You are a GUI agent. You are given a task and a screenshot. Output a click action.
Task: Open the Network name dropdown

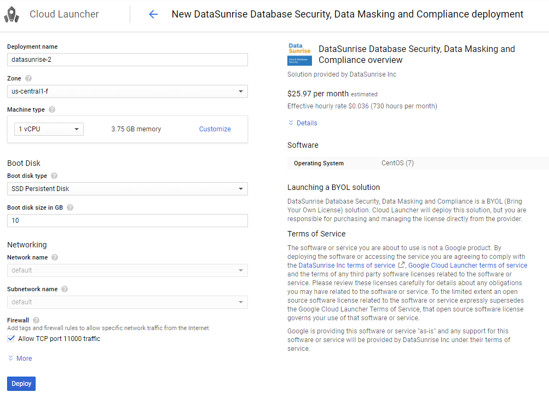pos(128,270)
